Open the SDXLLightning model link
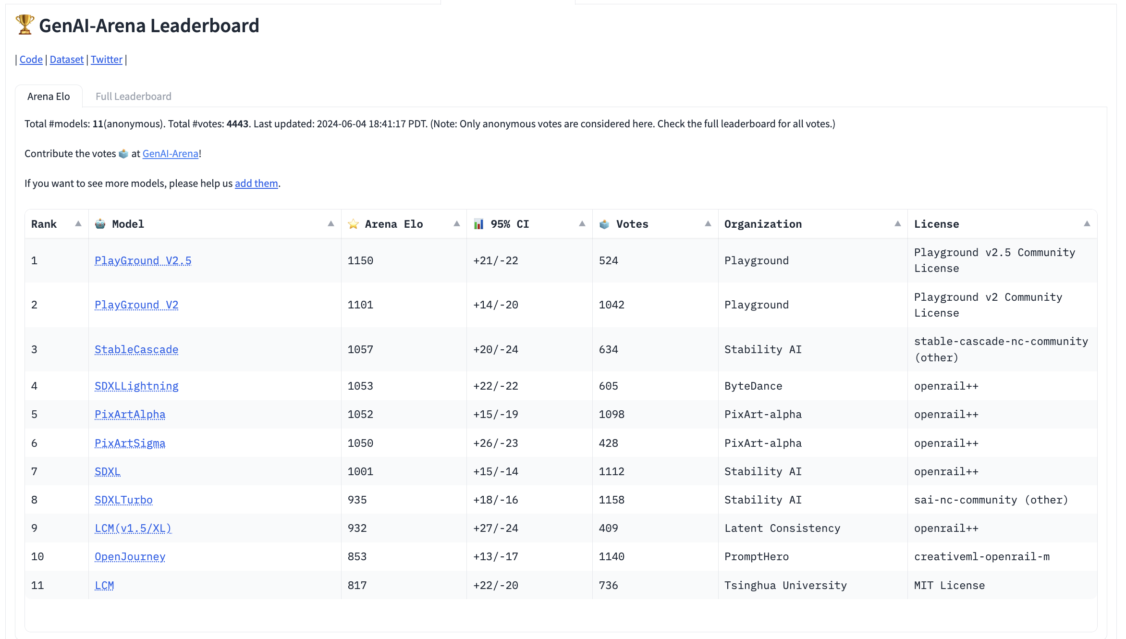Viewport: 1126px width, 639px height. coord(136,386)
